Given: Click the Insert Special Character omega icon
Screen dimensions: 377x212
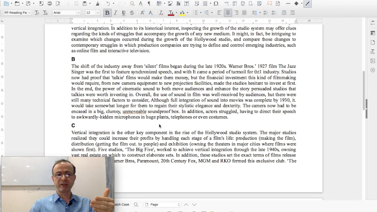Looking at the screenshot, I should [216, 4].
